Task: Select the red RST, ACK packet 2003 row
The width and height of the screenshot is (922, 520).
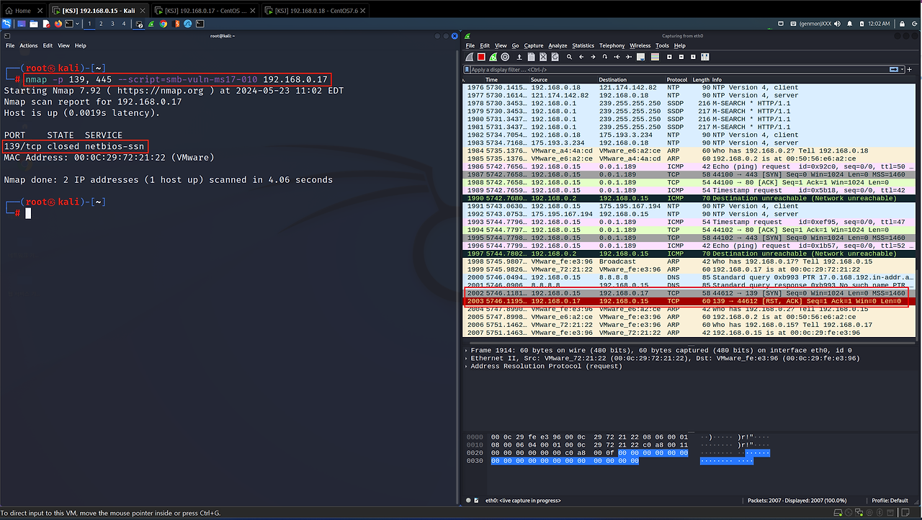Action: pos(684,301)
